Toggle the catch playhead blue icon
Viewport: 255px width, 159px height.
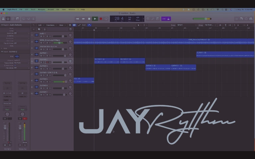(89, 25)
